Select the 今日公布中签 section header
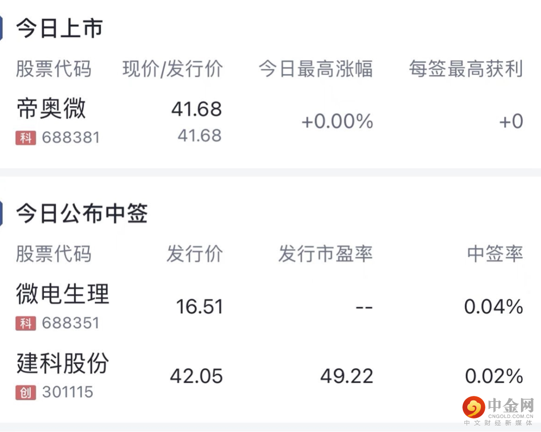This screenshot has width=541, height=432. pyautogui.click(x=82, y=214)
